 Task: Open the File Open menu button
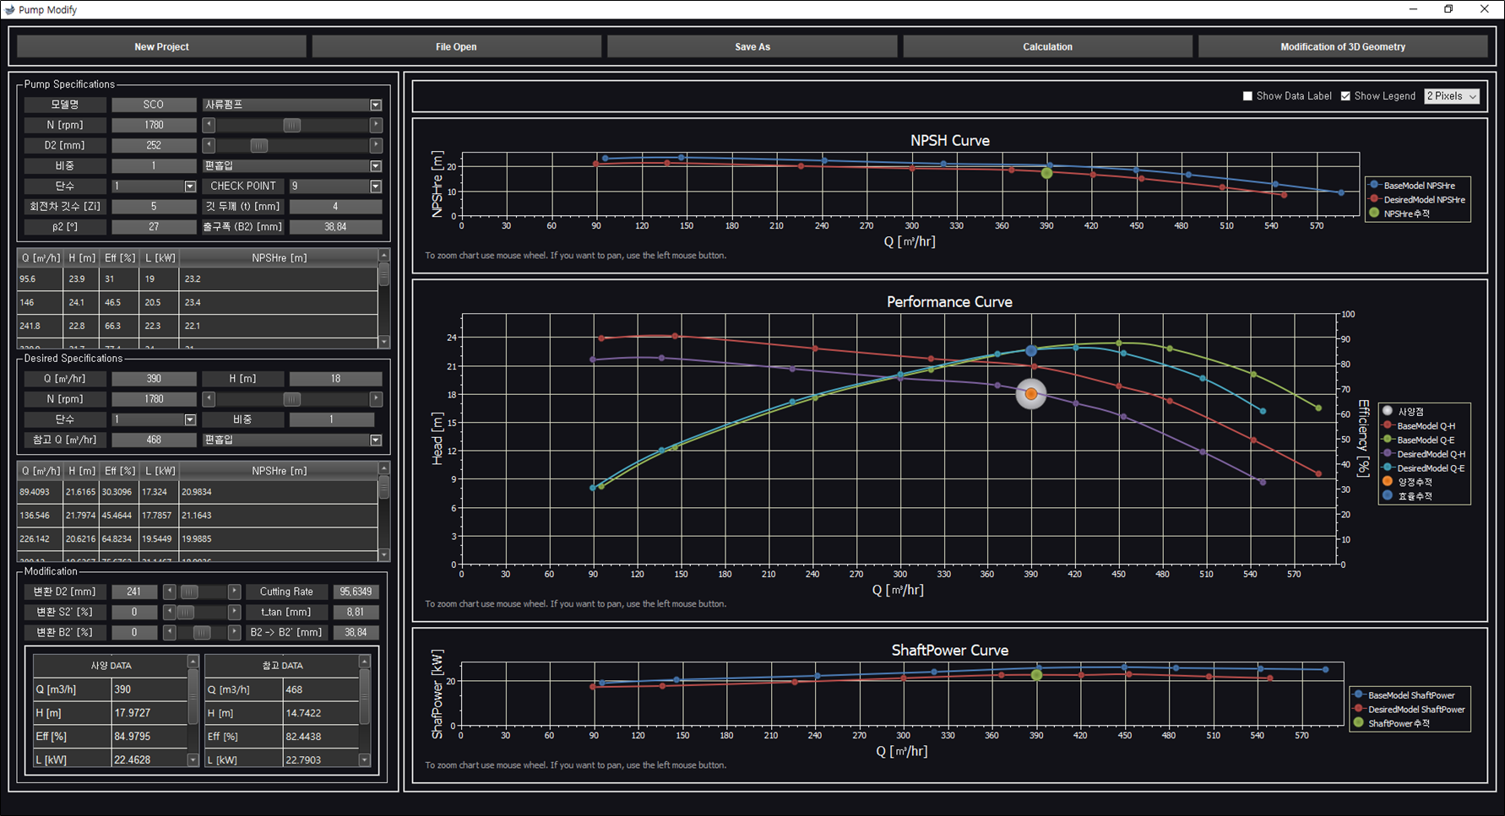click(456, 46)
